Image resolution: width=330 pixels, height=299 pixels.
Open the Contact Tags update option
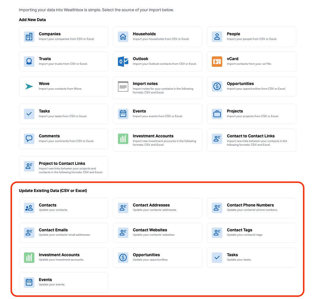(251, 232)
